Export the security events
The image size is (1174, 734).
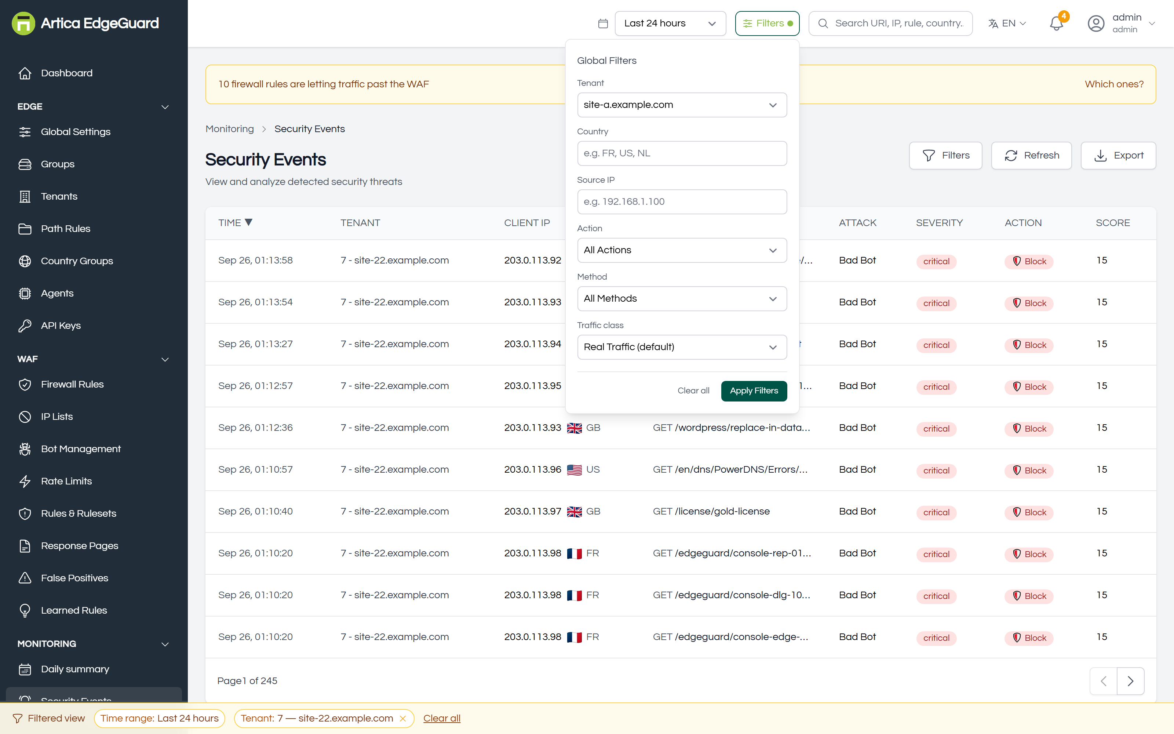click(1118, 155)
